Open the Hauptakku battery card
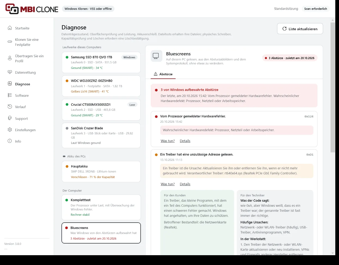This screenshot has width=339, height=265. coord(101,171)
